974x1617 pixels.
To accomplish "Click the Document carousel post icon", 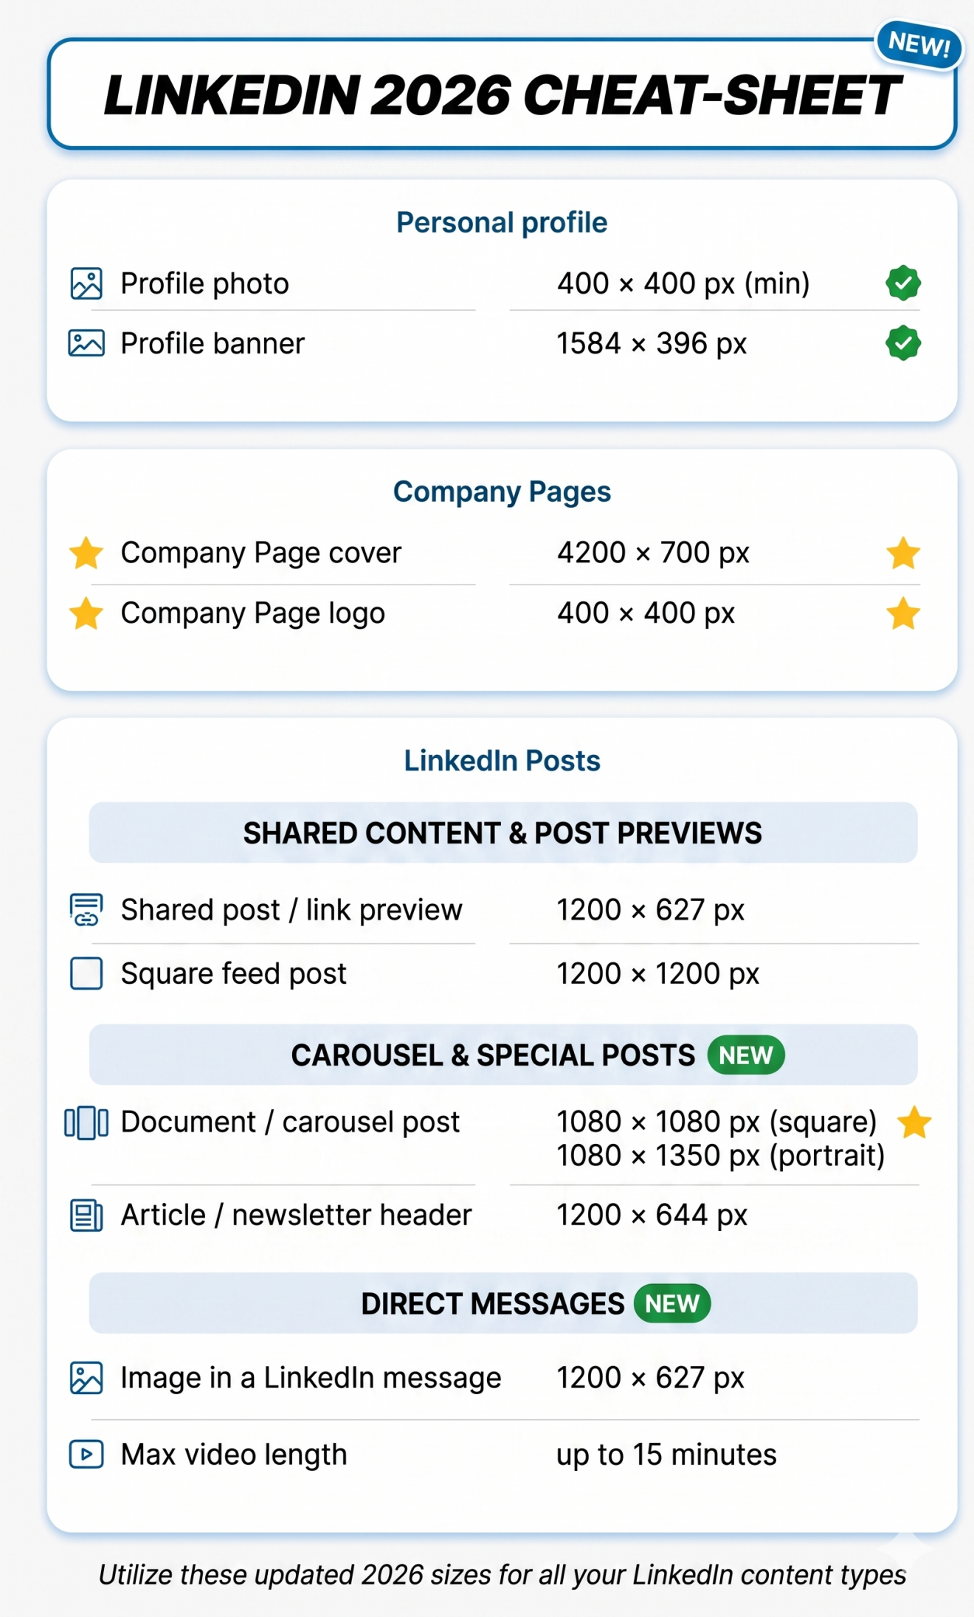I will [x=86, y=1123].
